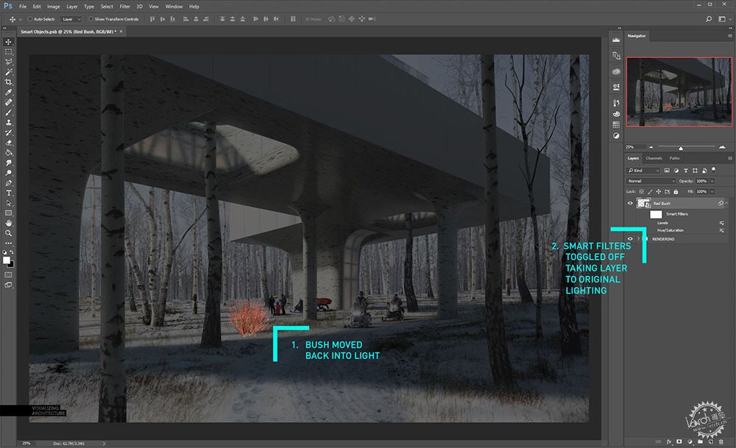Filter layers by type layers
736x448 pixels.
click(686, 171)
